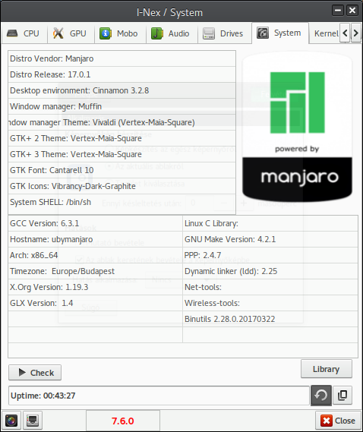Select 'PPP: 2.4.7' cell

pos(270,255)
